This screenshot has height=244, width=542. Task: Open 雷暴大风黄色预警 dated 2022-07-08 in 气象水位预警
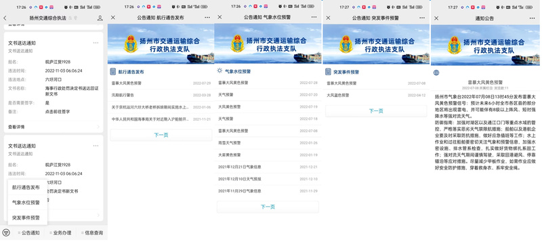(x=268, y=131)
